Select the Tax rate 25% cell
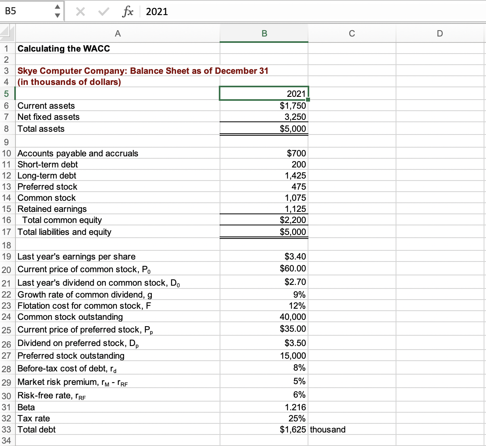The width and height of the screenshot is (486, 446). [x=264, y=418]
